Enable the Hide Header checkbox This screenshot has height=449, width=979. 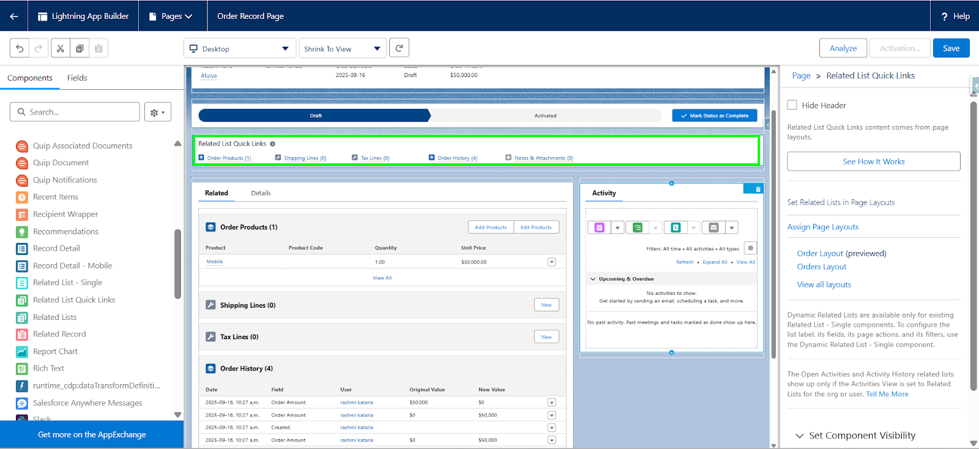click(792, 105)
